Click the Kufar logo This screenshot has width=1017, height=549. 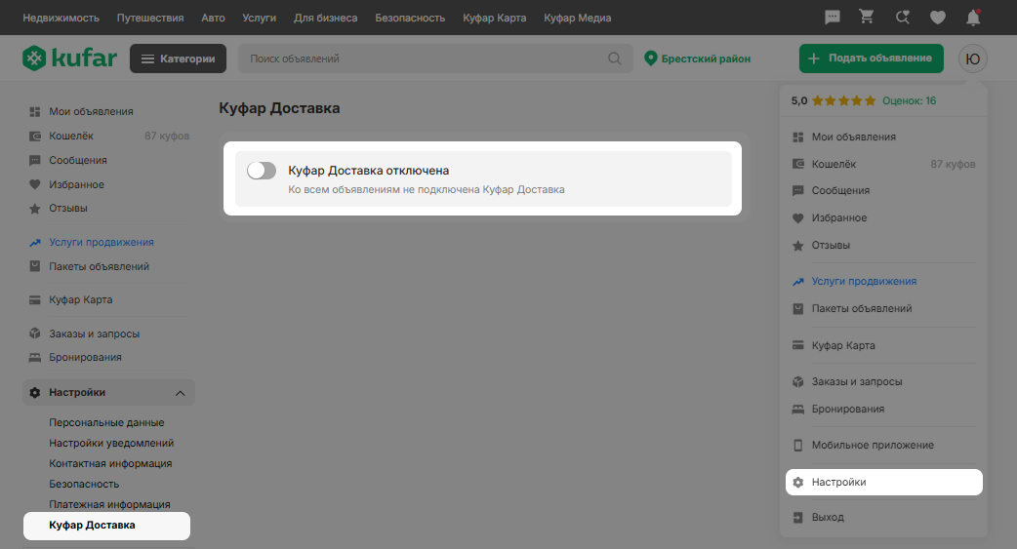pos(70,59)
